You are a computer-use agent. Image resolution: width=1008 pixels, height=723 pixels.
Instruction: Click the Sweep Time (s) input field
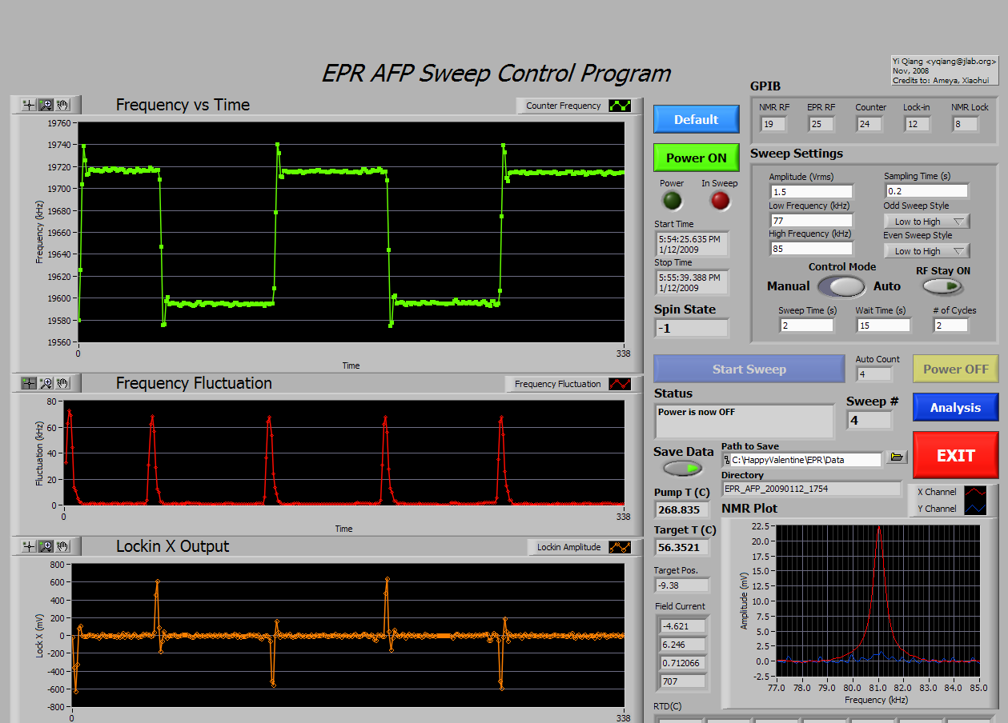[806, 325]
